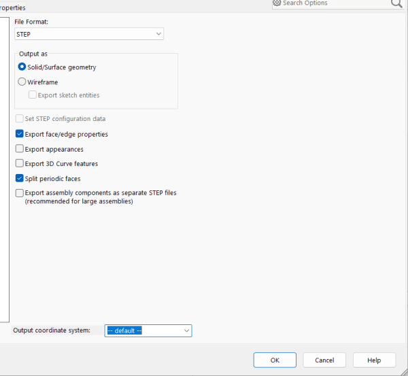Open the File Format dropdown showing STEP
The height and width of the screenshot is (376, 408).
pos(89,34)
